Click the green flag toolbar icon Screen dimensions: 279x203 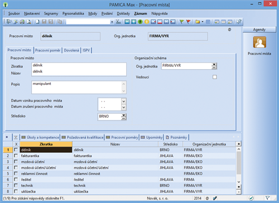pos(182,22)
